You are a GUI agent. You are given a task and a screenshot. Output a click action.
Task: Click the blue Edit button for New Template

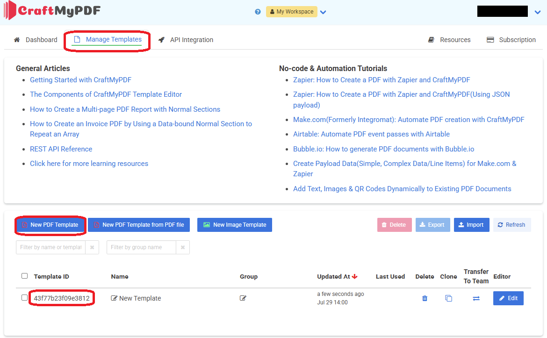508,298
